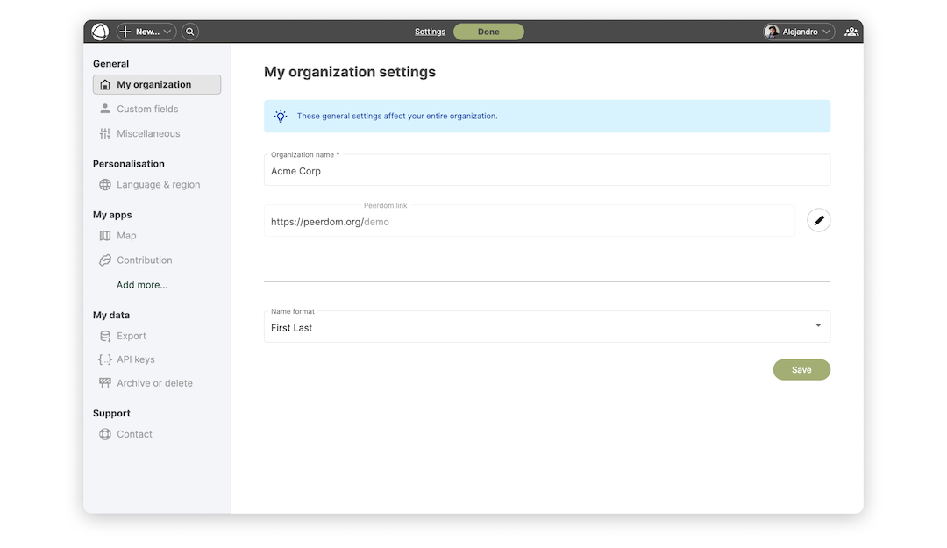
Task: Expand the New... dropdown button
Action: 146,32
